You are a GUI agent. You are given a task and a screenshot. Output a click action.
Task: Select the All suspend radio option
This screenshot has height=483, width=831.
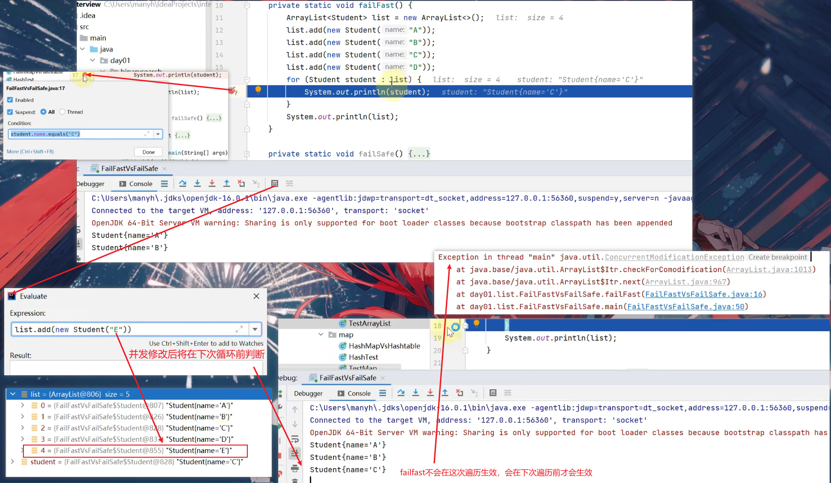44,112
